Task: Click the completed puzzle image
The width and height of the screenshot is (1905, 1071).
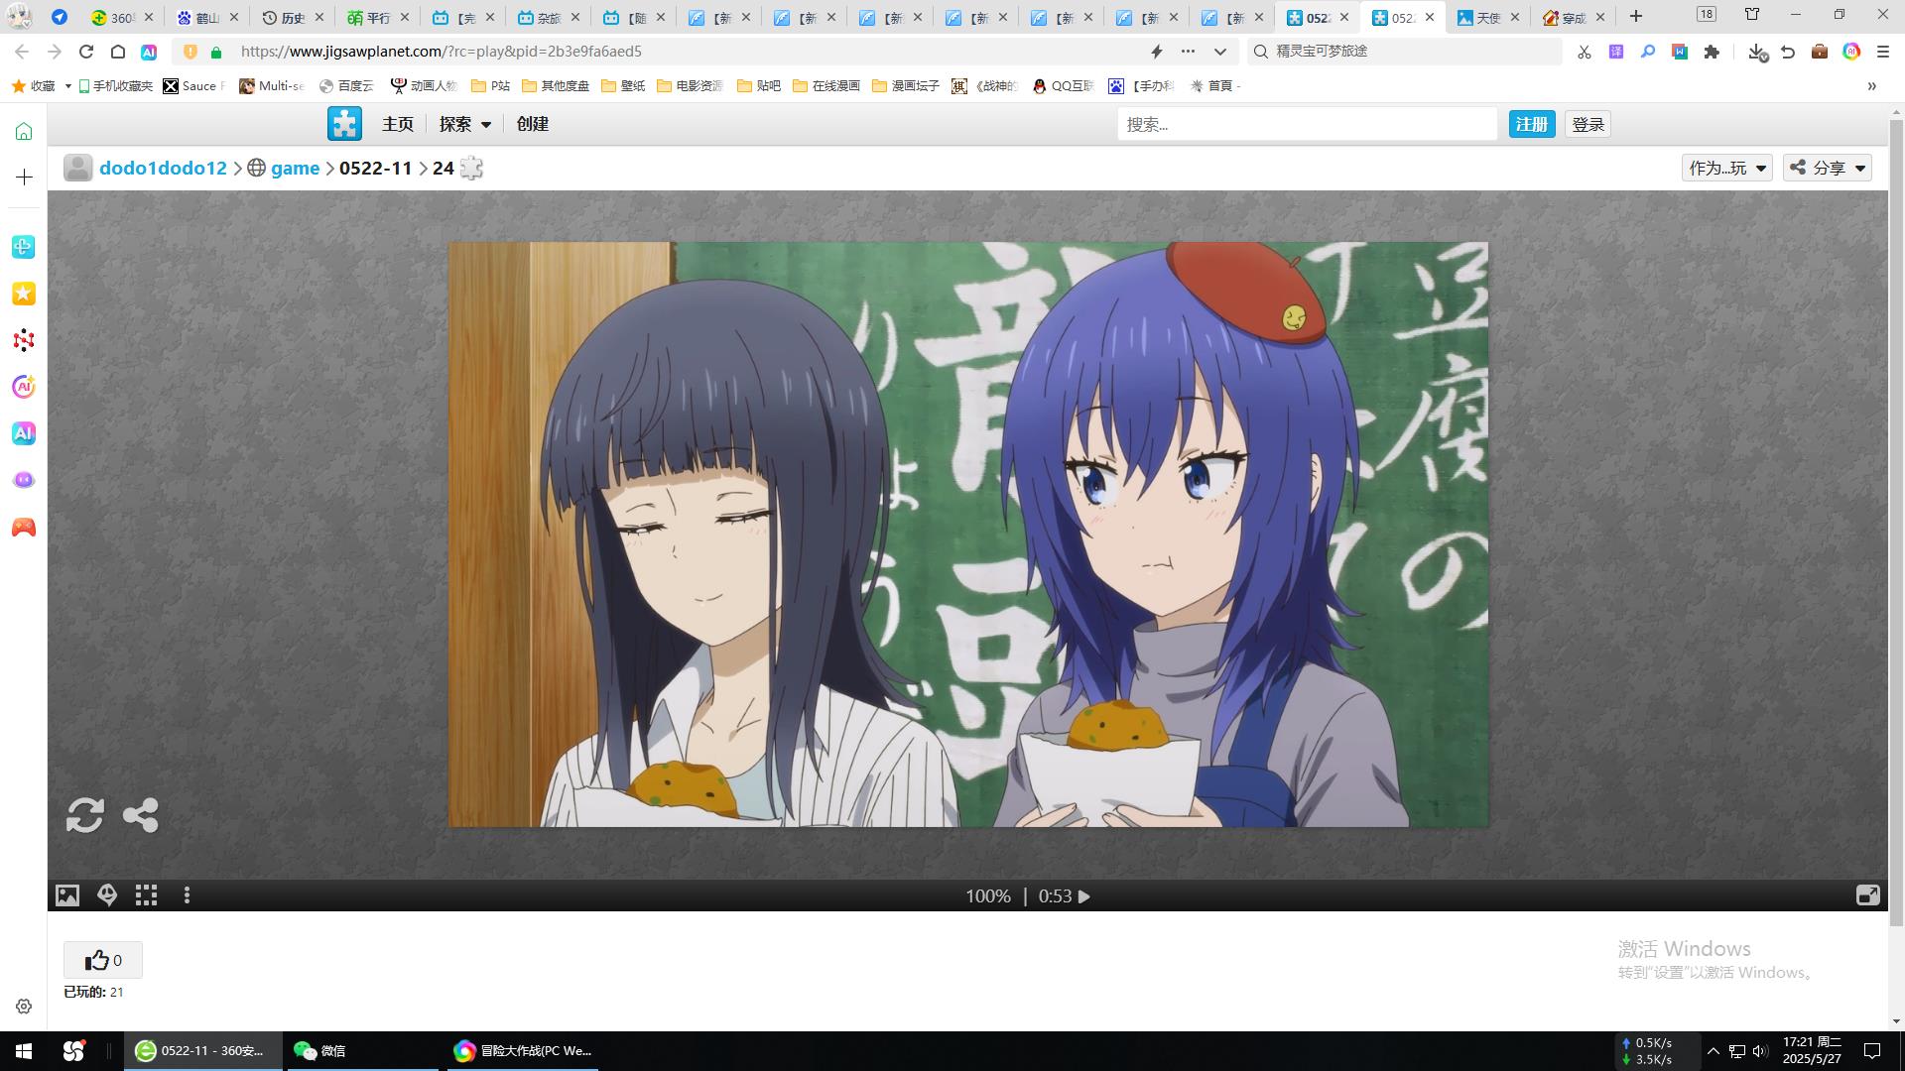Action: [968, 535]
